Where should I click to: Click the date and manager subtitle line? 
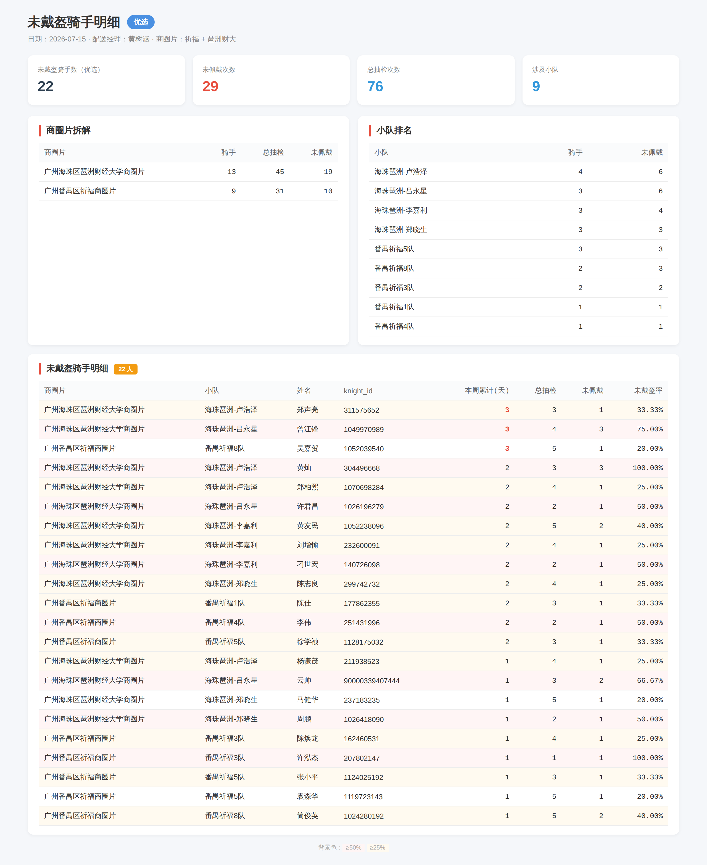(x=132, y=39)
